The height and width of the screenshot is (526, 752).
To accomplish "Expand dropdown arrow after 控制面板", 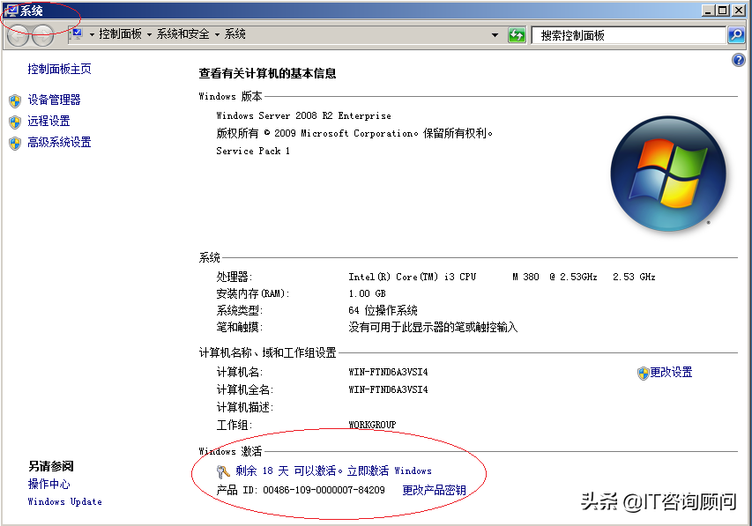I will tap(149, 34).
